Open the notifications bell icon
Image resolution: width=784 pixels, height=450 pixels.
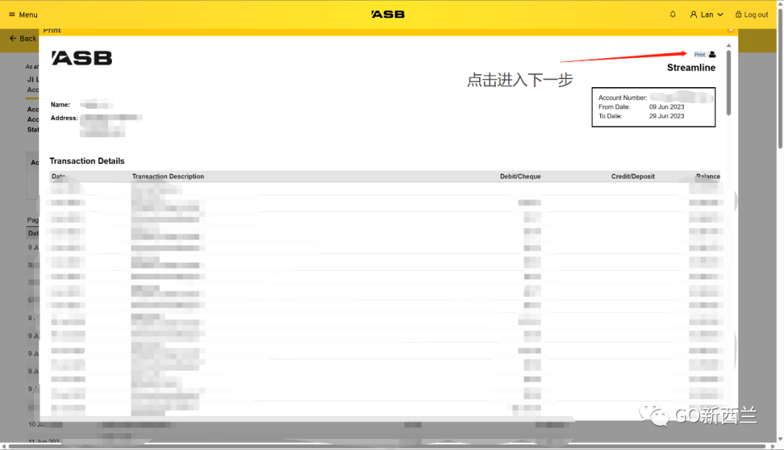672,15
